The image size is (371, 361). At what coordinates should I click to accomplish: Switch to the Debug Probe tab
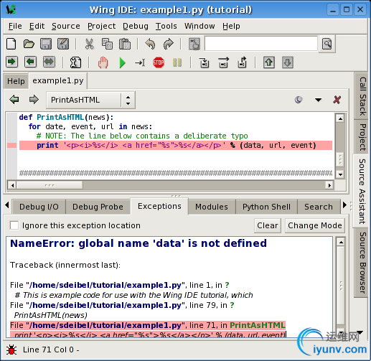tap(98, 207)
